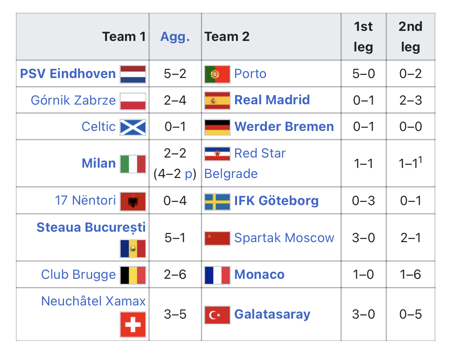Viewport: 451px width, 346px height.
Task: Click the Albania flag beside 17 Nëntori
Action: point(133,201)
